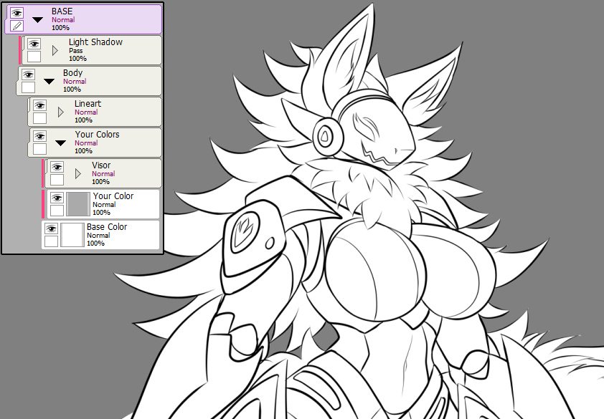Tick the checkbox on Body row
This screenshot has width=604, height=419.
[x=28, y=87]
